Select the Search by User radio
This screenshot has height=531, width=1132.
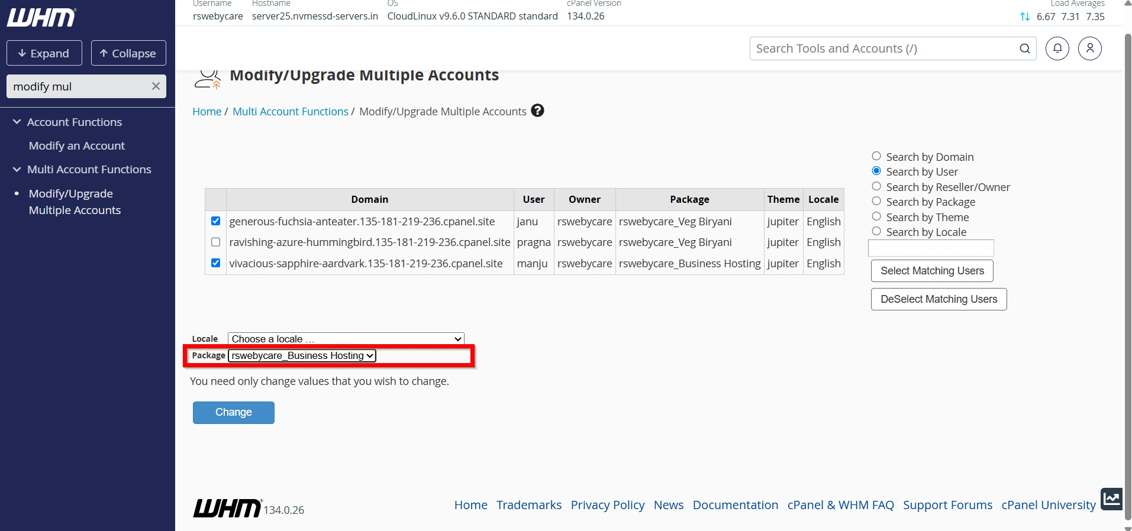click(876, 171)
